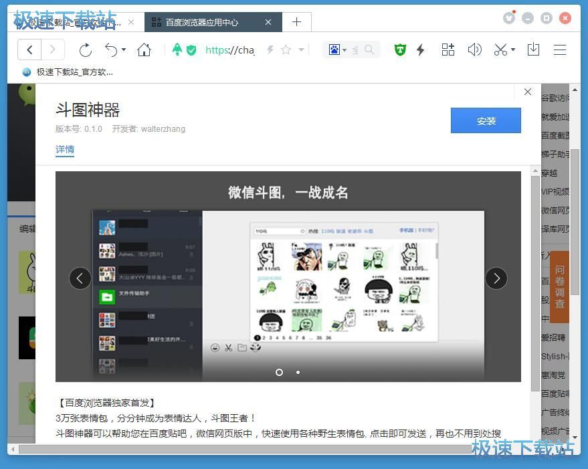The width and height of the screenshot is (588, 469).
Task: Open the 极速下载站 bookmark in bookmarks bar
Action: [x=68, y=72]
